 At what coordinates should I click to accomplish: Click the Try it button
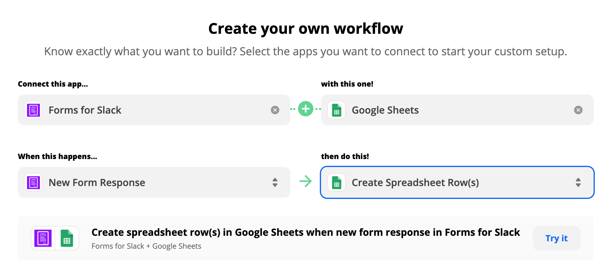(556, 238)
